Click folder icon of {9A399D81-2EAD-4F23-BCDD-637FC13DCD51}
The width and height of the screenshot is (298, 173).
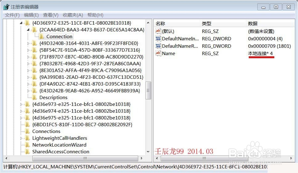[34, 77]
